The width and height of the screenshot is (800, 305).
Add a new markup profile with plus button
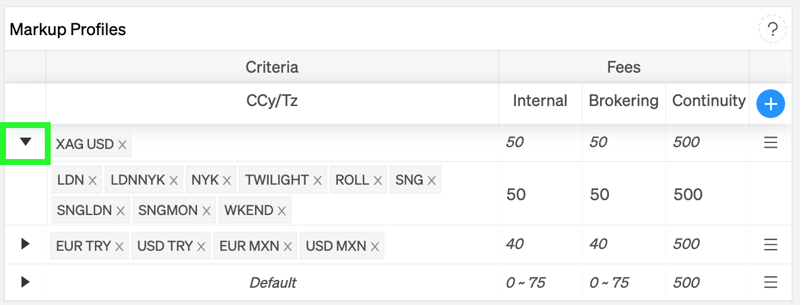coord(771,104)
